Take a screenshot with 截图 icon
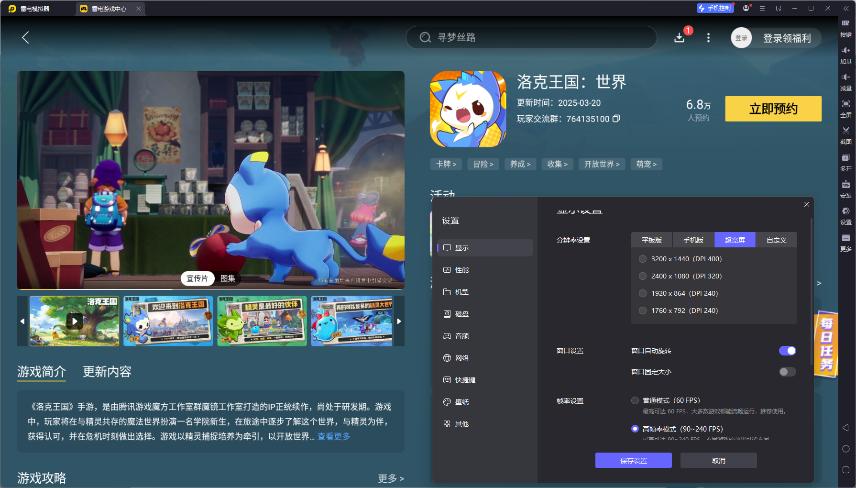Image resolution: width=856 pixels, height=488 pixels. coord(845,135)
